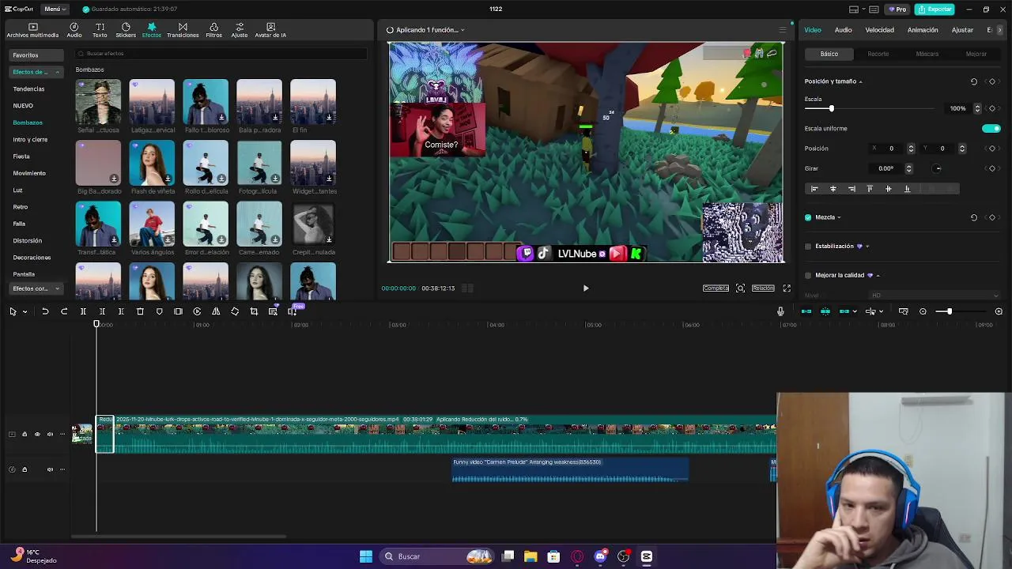Click the preview zoom-fit icon beside Completa
1012x569 pixels.
[740, 288]
